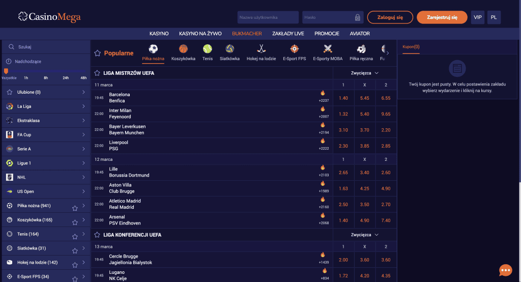Select the E-Sporty MOBA swords icon

click(328, 49)
